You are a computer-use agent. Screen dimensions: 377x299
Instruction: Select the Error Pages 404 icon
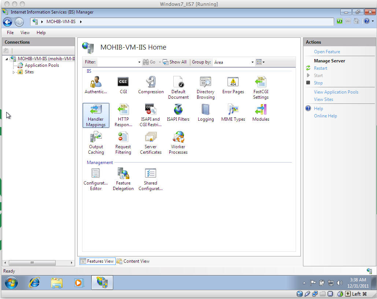point(233,82)
